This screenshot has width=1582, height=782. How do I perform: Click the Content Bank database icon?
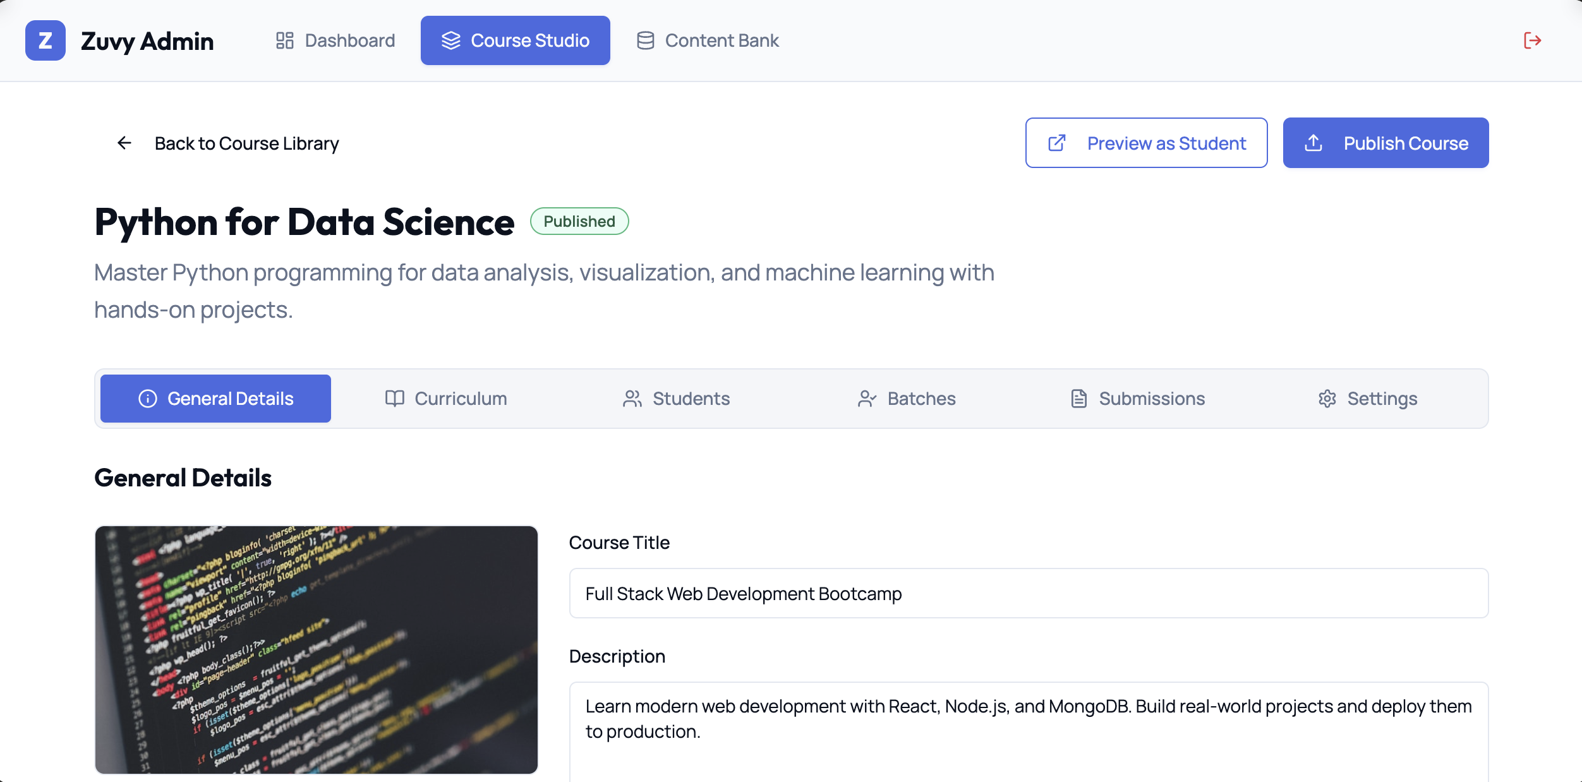coord(645,40)
